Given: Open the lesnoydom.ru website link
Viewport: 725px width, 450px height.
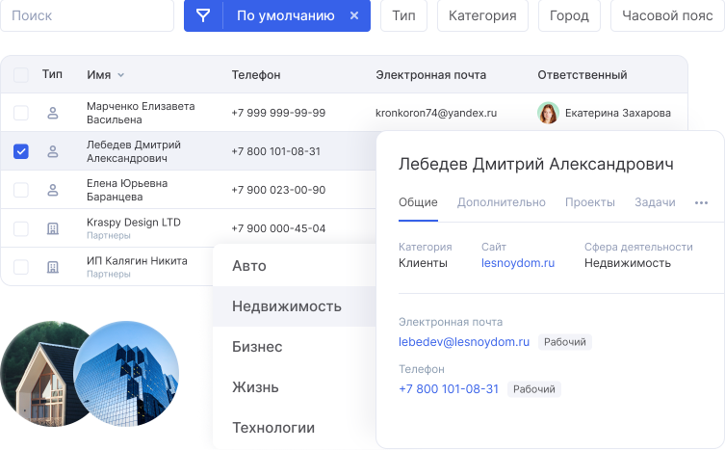Looking at the screenshot, I should (518, 262).
